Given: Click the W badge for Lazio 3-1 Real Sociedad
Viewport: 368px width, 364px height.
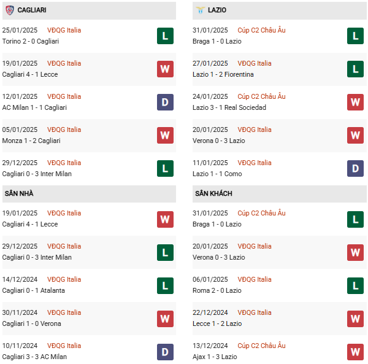Looking at the screenshot, I should (355, 102).
